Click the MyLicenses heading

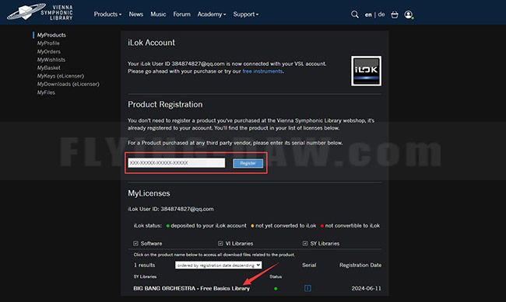149,193
